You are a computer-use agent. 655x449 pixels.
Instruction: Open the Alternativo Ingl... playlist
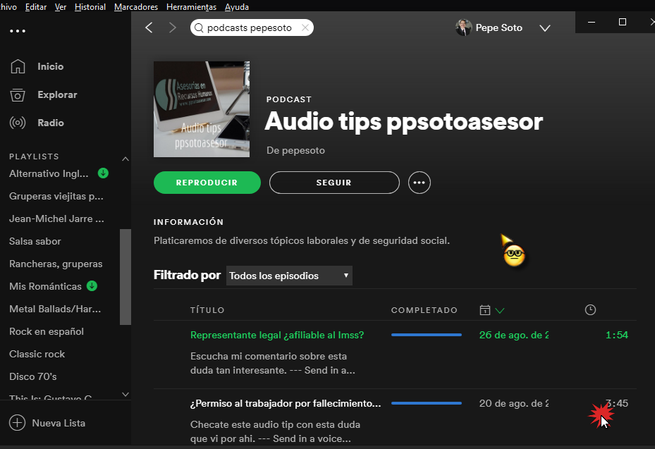click(49, 173)
